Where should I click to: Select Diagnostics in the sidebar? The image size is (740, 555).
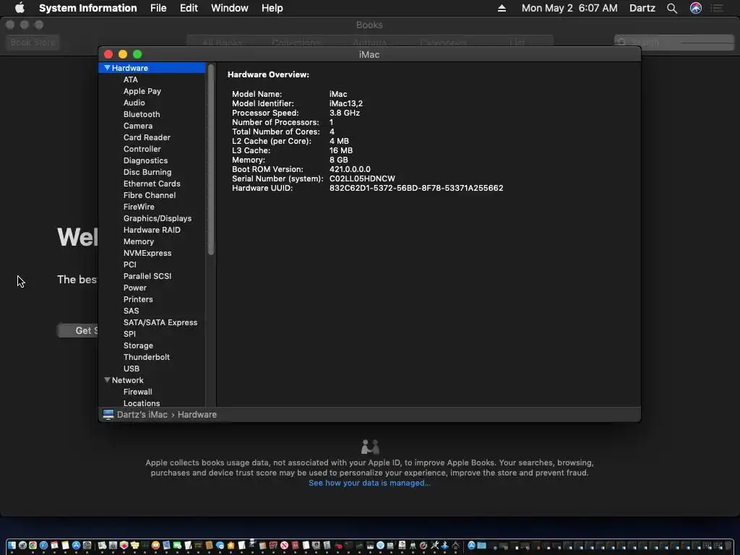[145, 160]
